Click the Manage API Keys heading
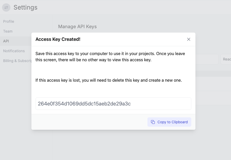The image size is (231, 160). (77, 26)
